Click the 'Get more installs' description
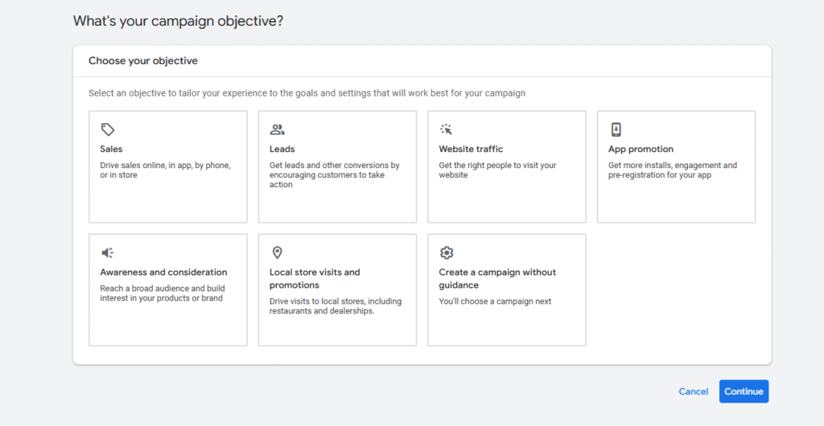This screenshot has width=824, height=426. tap(673, 170)
